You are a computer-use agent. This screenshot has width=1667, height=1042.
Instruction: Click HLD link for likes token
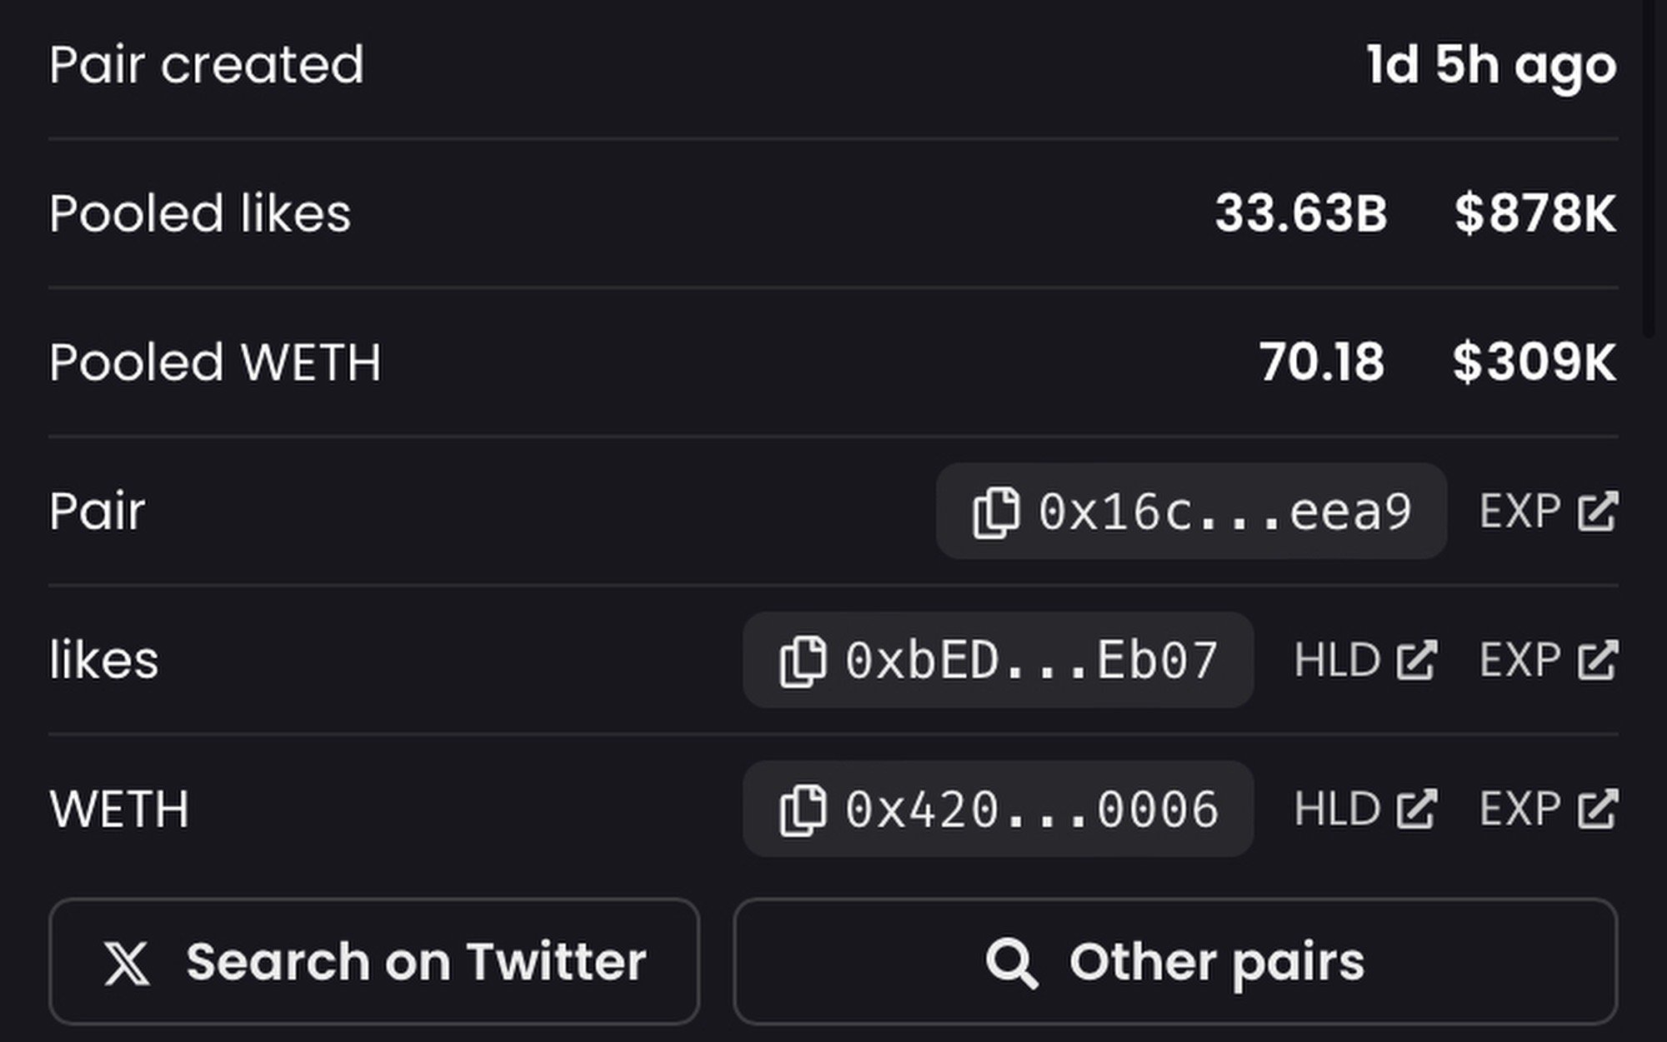point(1337,661)
